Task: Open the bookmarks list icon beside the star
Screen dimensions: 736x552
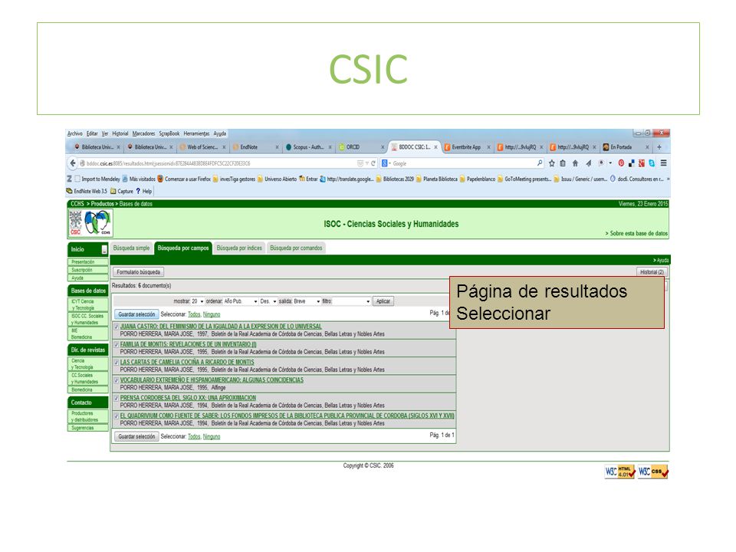Action: 563,163
